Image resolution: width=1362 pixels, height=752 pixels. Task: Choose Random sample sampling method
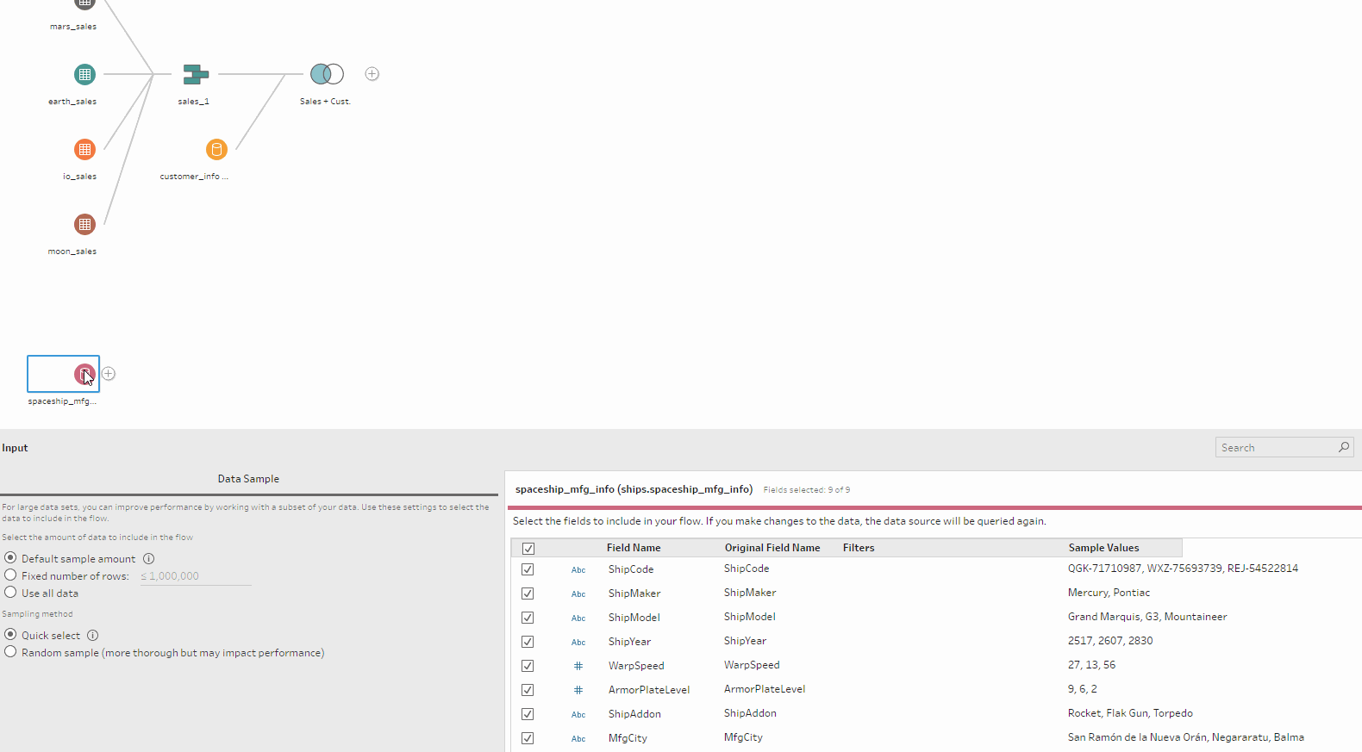pos(10,651)
